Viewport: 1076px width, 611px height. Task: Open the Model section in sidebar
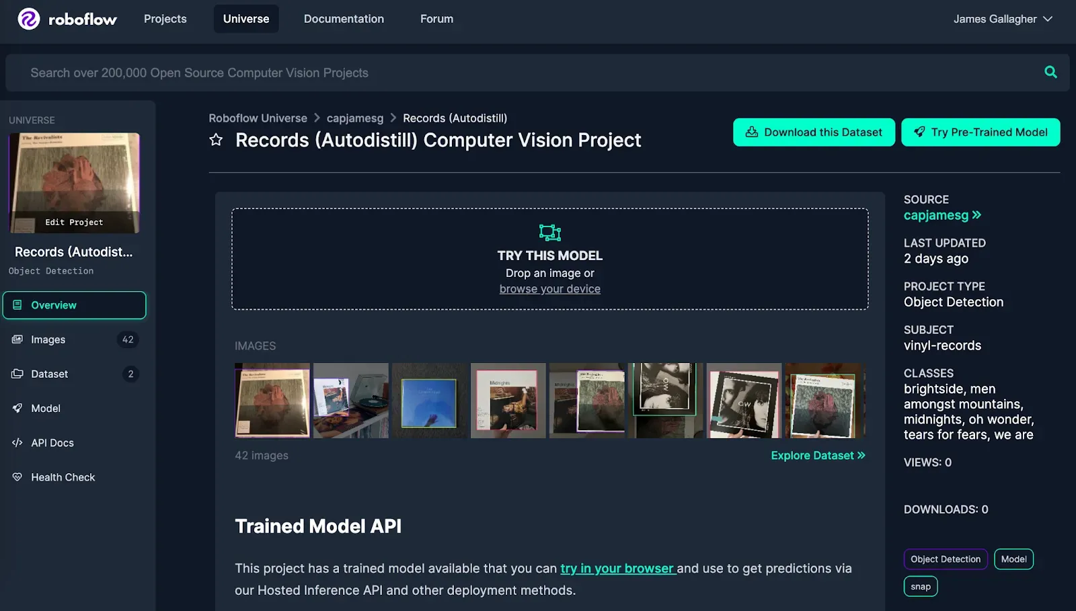[x=74, y=408]
